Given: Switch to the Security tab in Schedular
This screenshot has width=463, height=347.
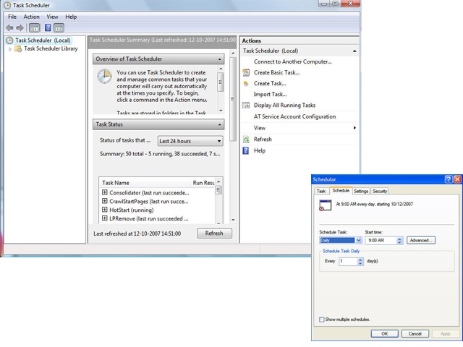Looking at the screenshot, I should point(379,191).
